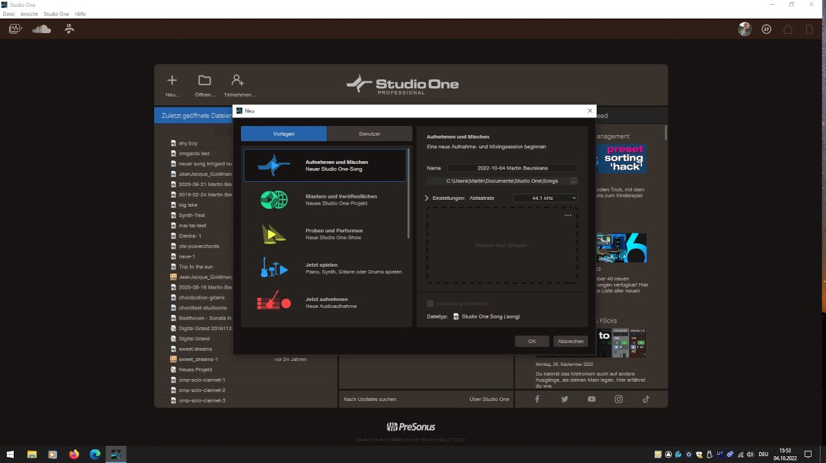
Task: Open File Explorer from the taskbar
Action: pos(32,454)
